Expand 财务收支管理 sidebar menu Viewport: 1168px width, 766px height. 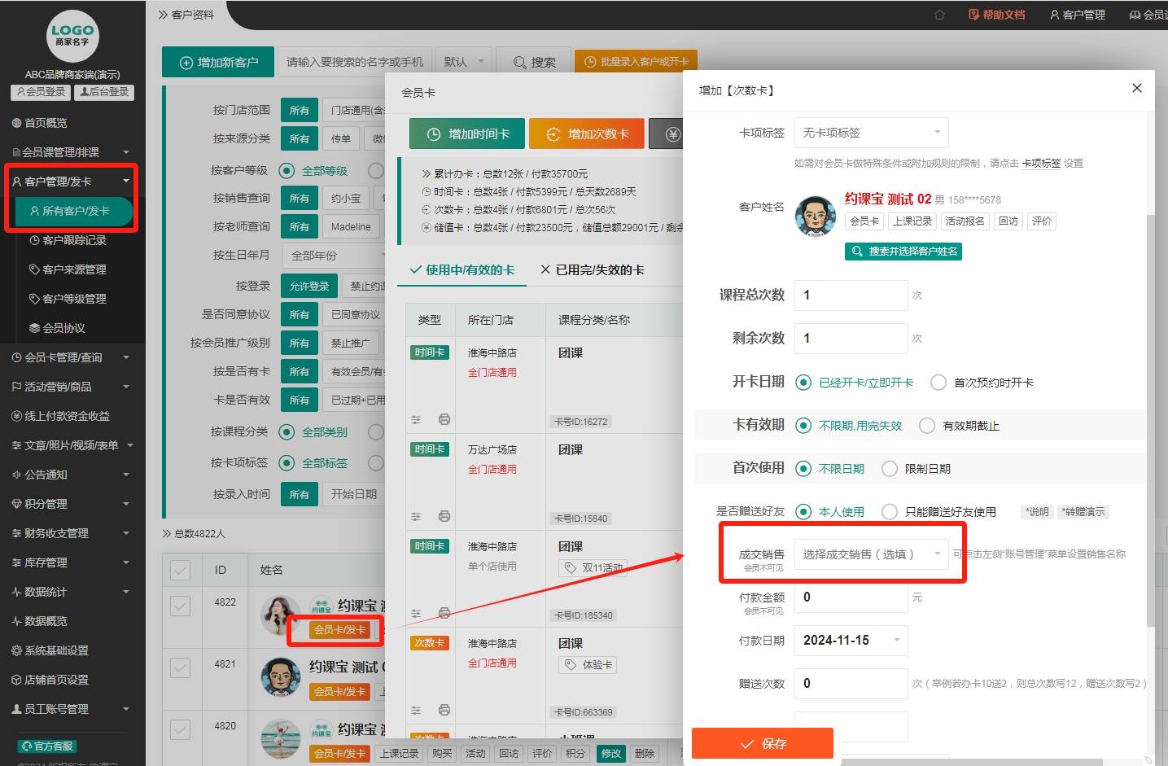point(72,533)
